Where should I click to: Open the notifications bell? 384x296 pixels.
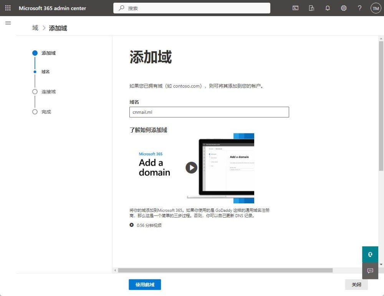click(x=328, y=8)
